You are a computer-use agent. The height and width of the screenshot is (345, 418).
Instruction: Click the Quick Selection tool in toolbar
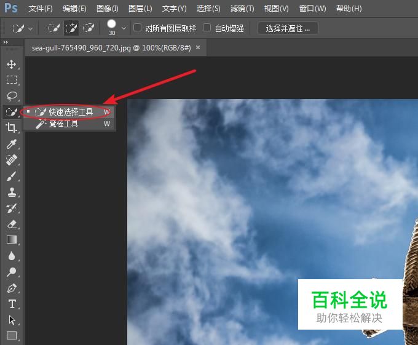tap(12, 112)
